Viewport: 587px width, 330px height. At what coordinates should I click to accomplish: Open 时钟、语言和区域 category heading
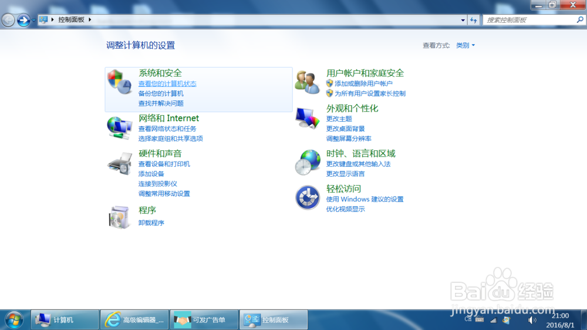[x=360, y=153]
